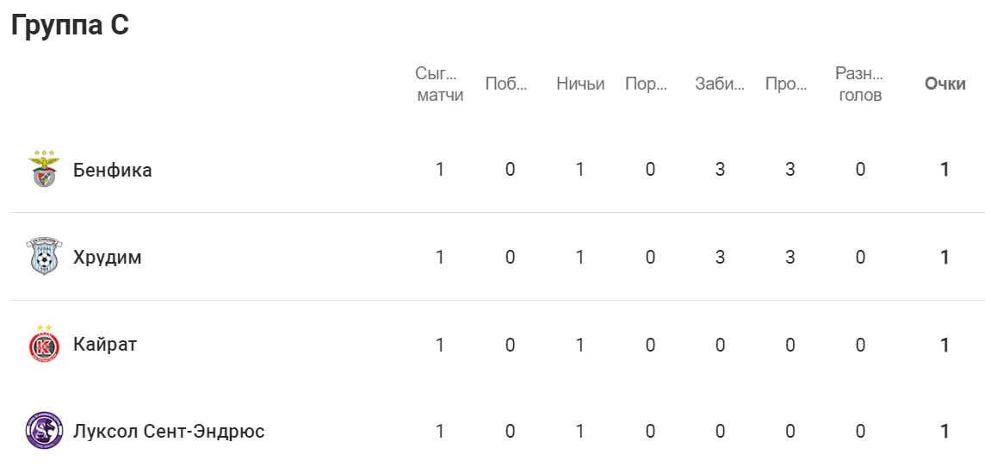Click Хрудим's goals scored value

click(720, 257)
